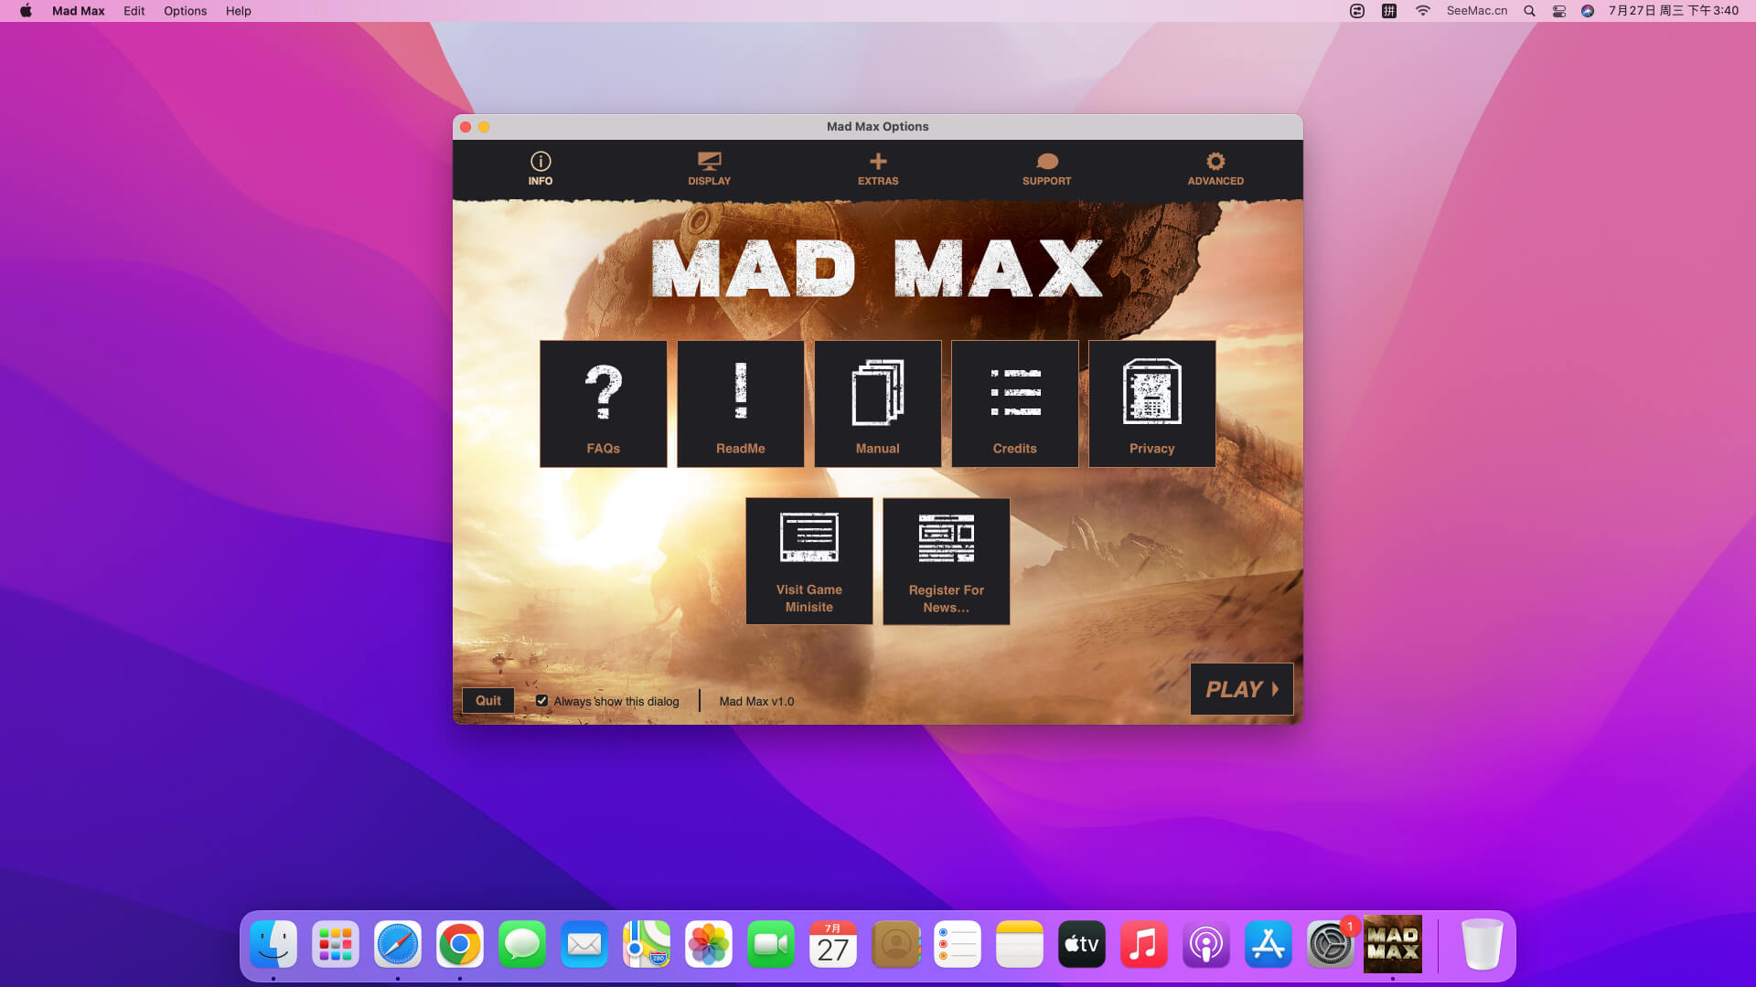Screen dimensions: 1756x987
Task: Open Photos from the Dock
Action: point(709,945)
